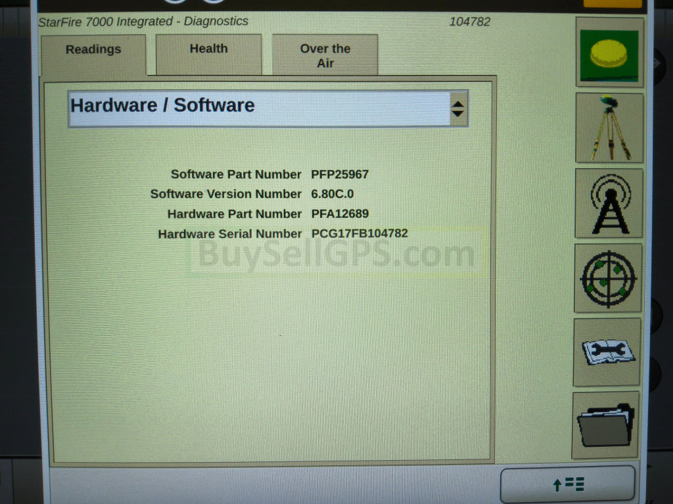Select the Readings tab
This screenshot has height=504, width=673.
[x=93, y=49]
